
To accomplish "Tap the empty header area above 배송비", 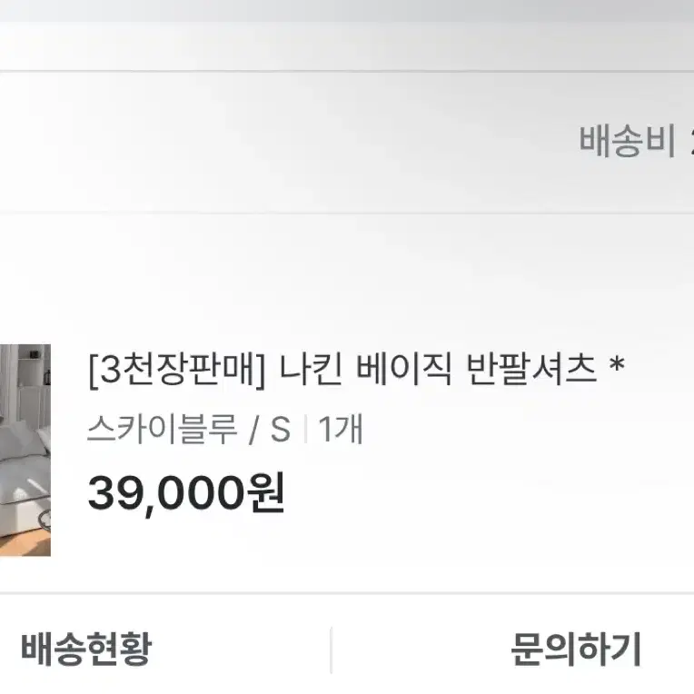I will coord(347,46).
